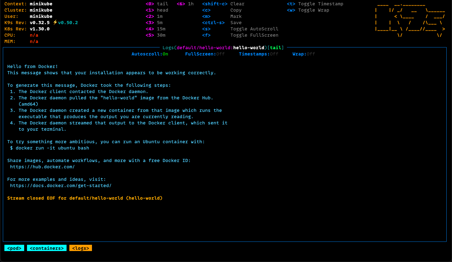The image size is (452, 262).
Task: Pick the 1h log time range
Action: 185,4
